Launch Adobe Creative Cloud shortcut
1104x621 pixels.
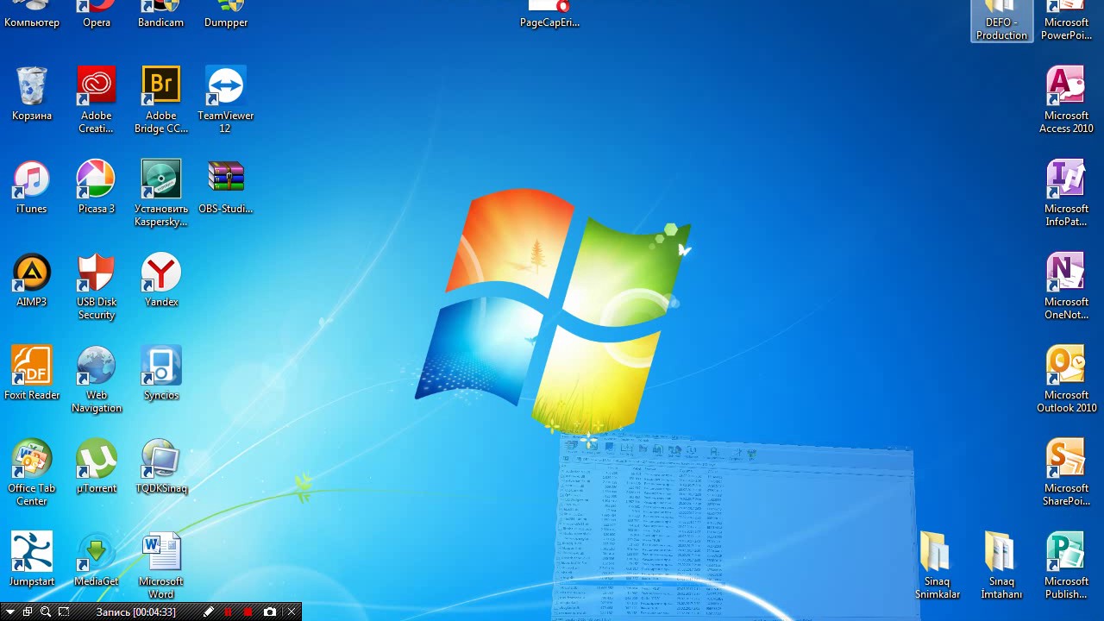(x=97, y=100)
